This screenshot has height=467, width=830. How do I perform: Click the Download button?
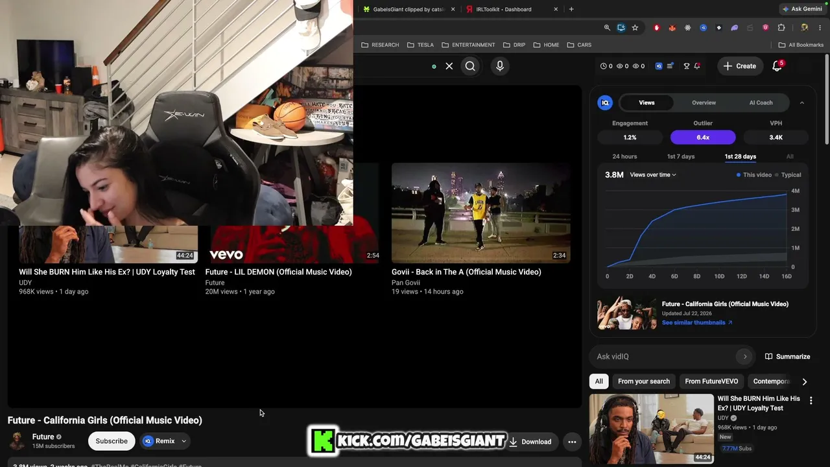[x=530, y=442]
